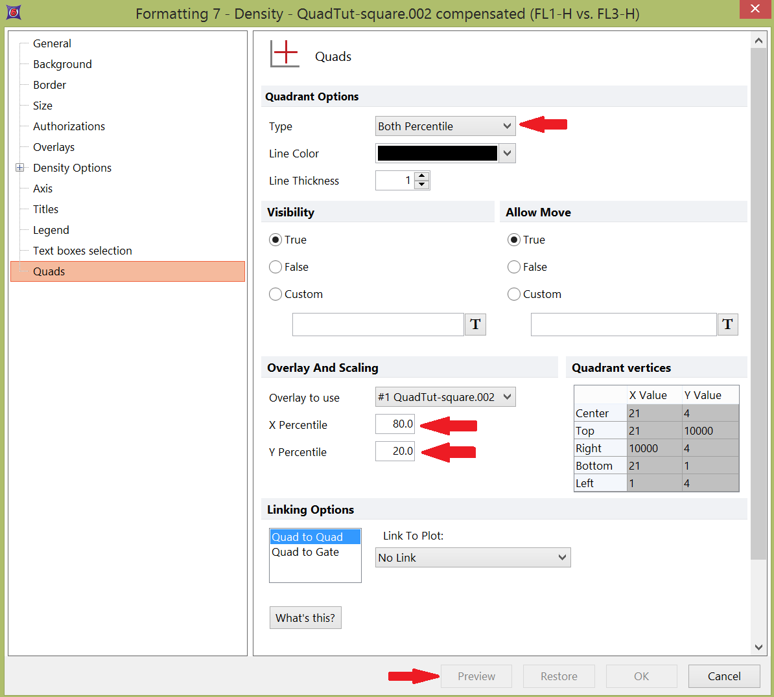Click the application icon in title bar
This screenshot has width=774, height=697.
(13, 12)
